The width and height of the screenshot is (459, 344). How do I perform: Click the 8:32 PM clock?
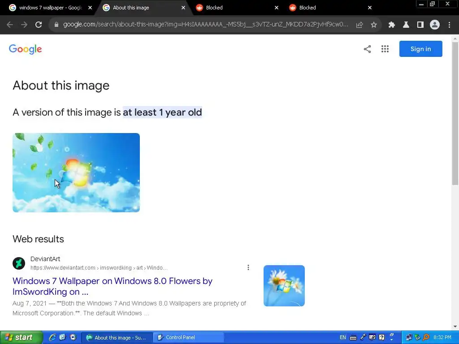[x=442, y=337]
